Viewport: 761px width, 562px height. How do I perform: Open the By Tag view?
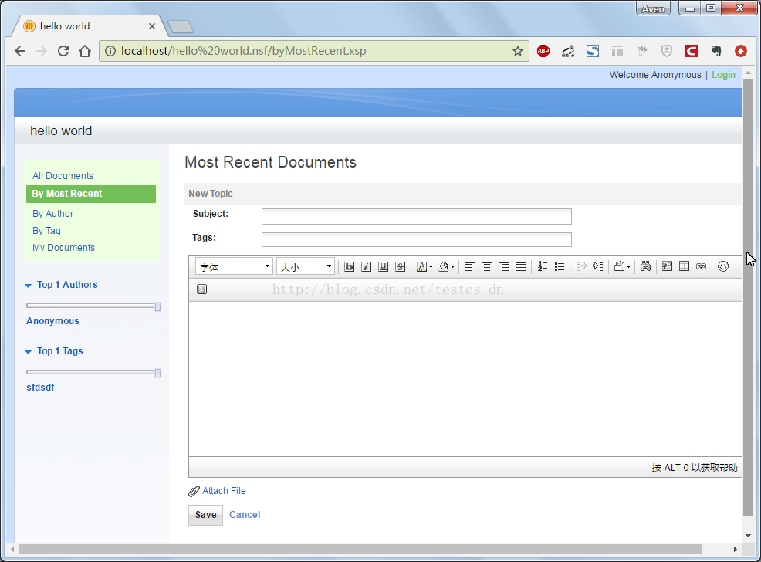pos(46,231)
